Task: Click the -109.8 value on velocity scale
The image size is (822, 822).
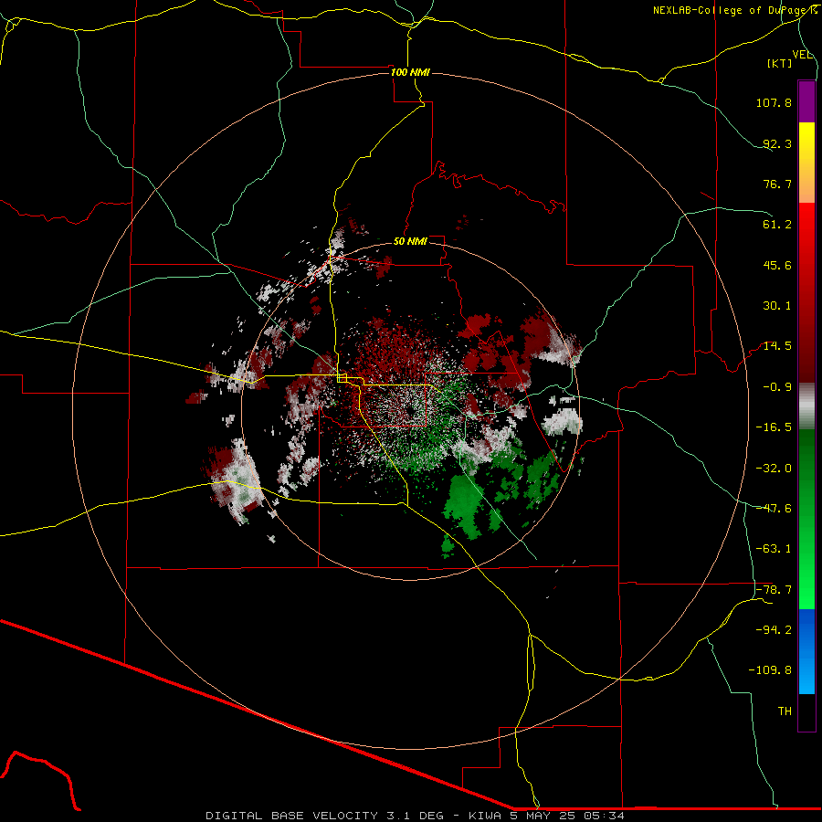Action: (771, 670)
